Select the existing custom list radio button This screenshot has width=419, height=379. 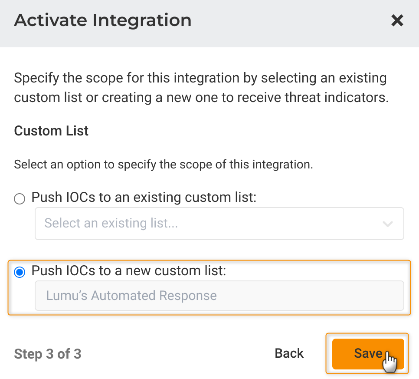coord(20,199)
